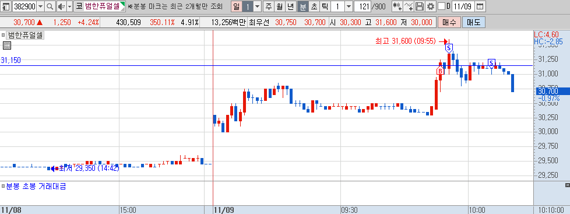Click the 최고 31,600 (09:55) label

[x=405, y=41]
